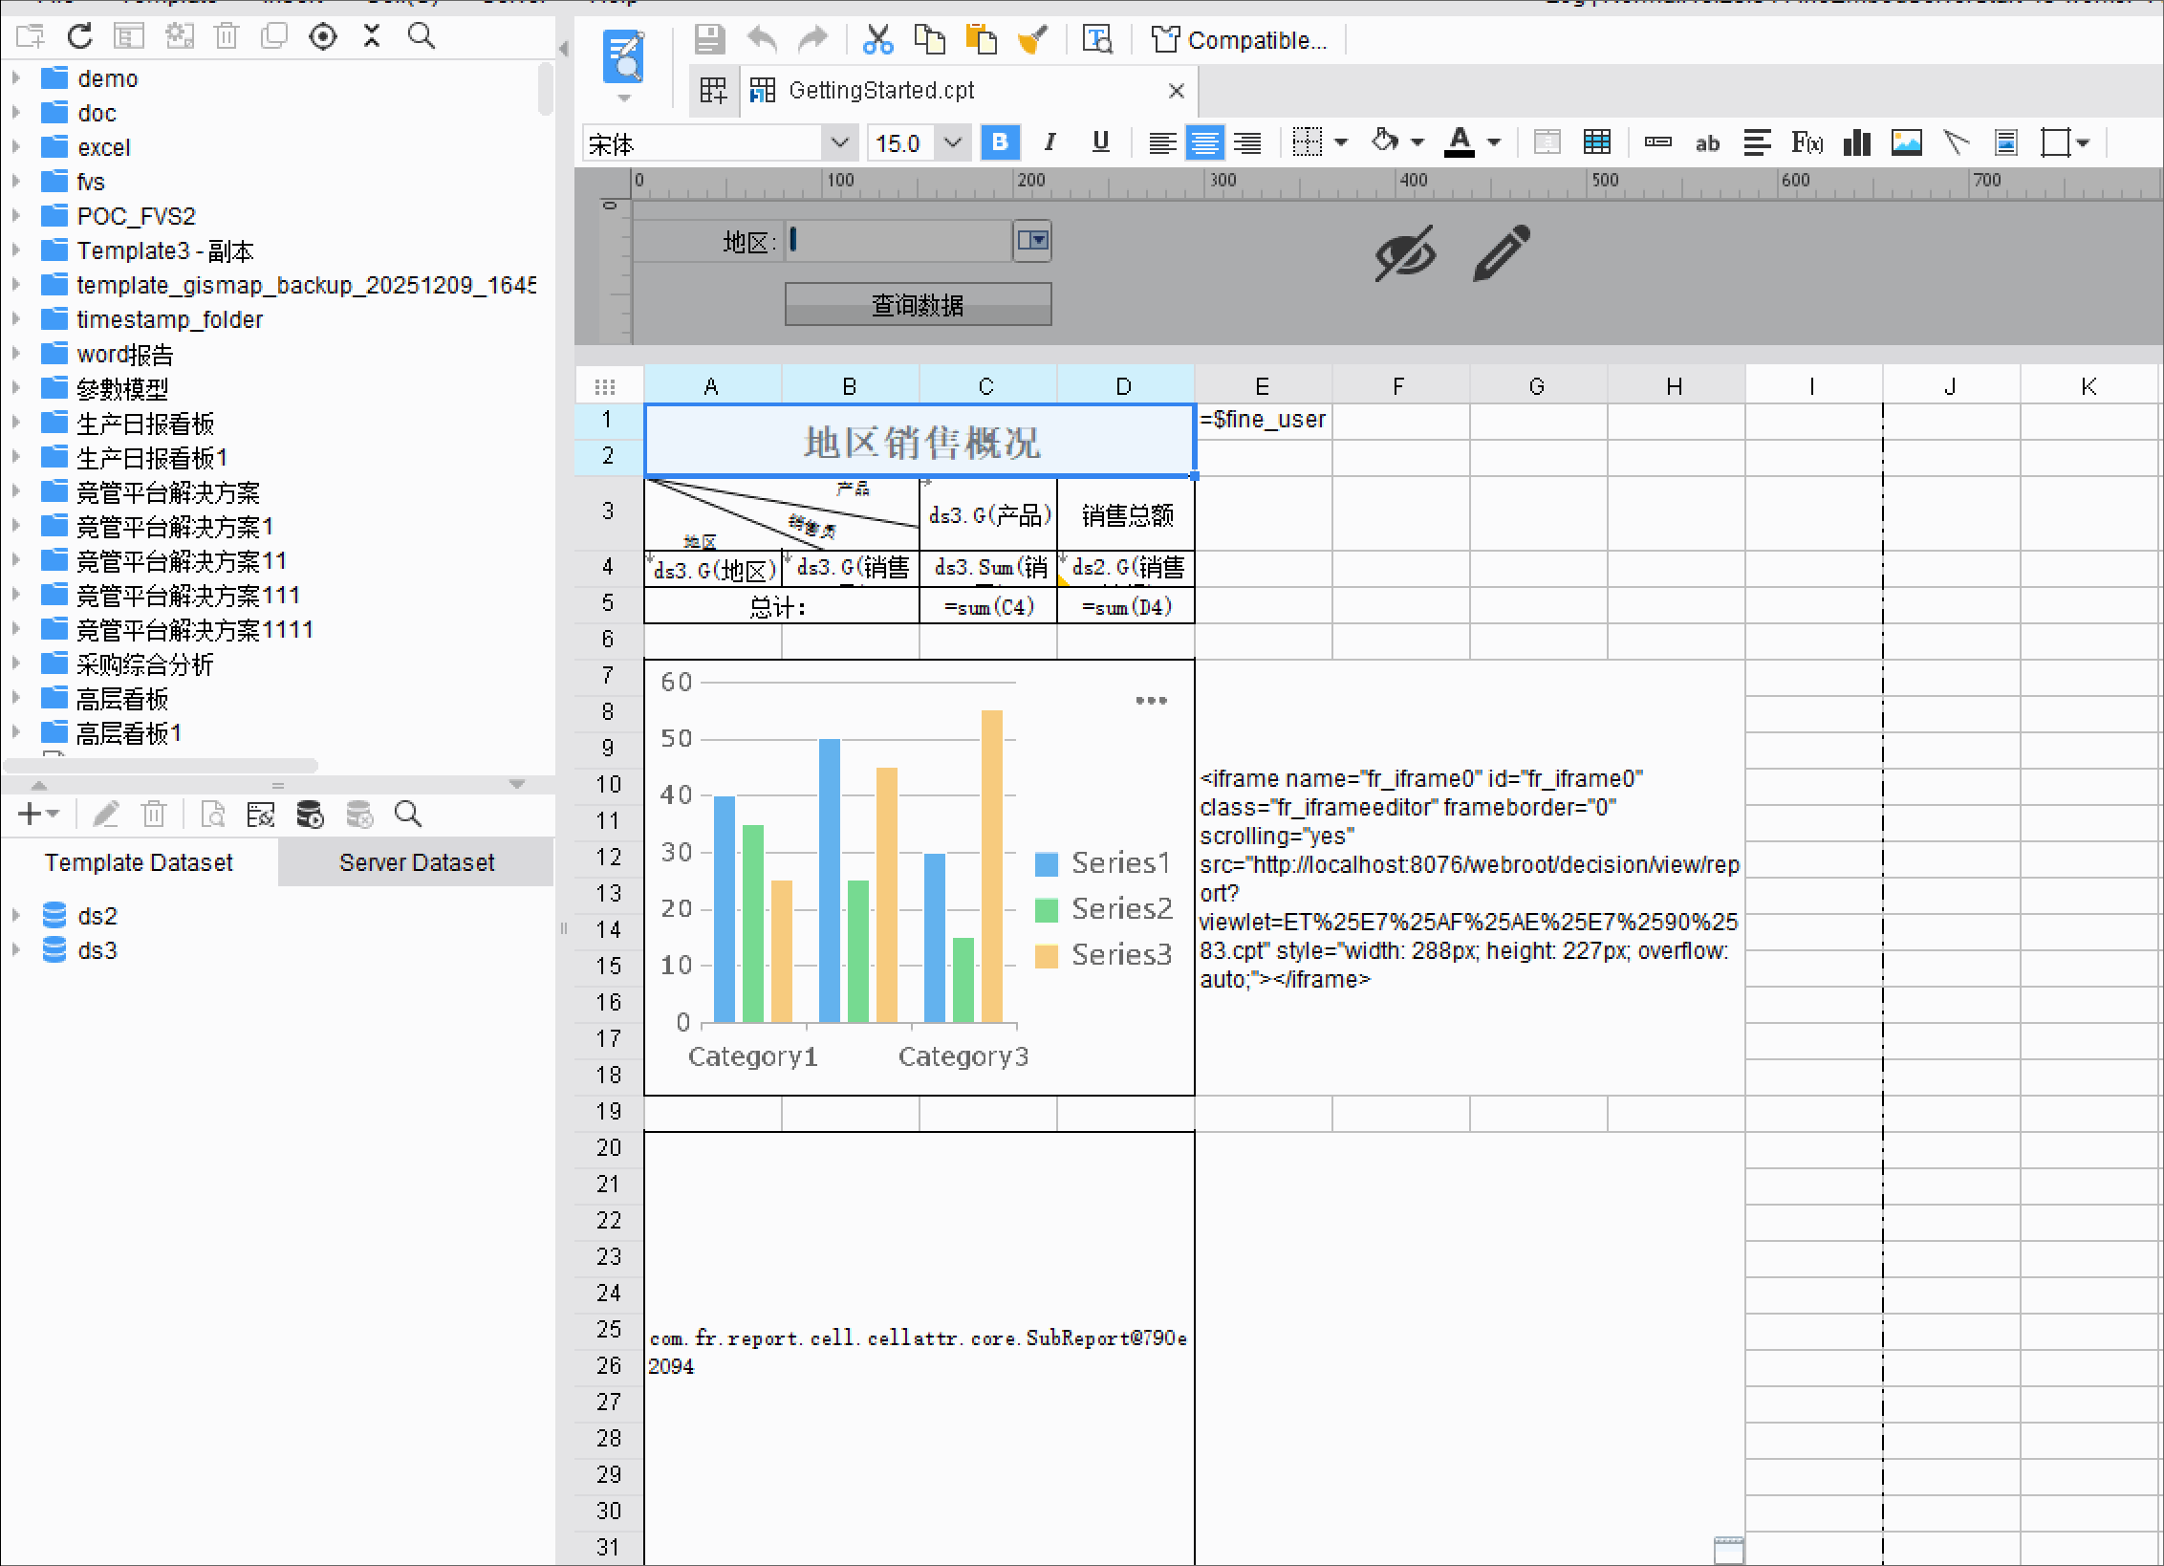The image size is (2164, 1566).
Task: Insert plain text with the 'ab' icon
Action: pyautogui.click(x=1707, y=143)
